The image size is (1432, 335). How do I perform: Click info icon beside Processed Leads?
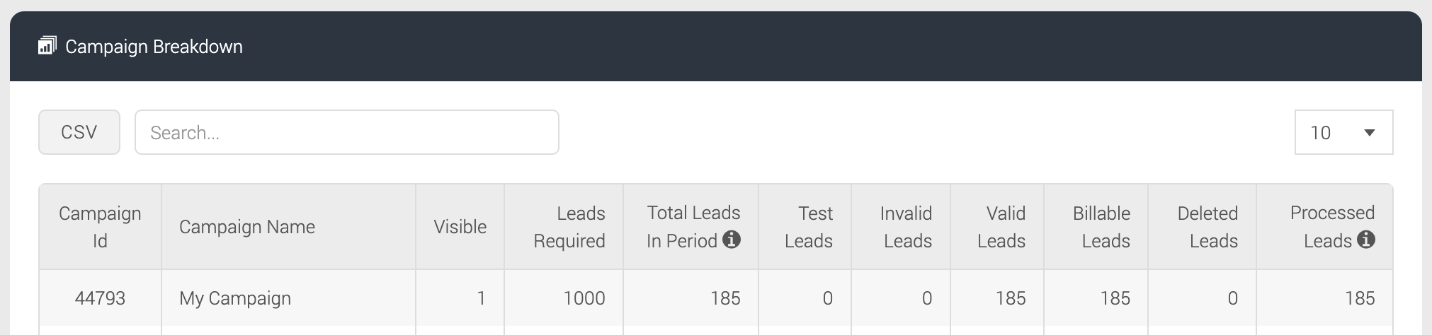tap(1366, 240)
